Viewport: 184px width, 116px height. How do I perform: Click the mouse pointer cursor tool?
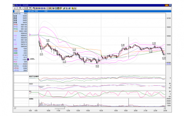tap(67, 8)
